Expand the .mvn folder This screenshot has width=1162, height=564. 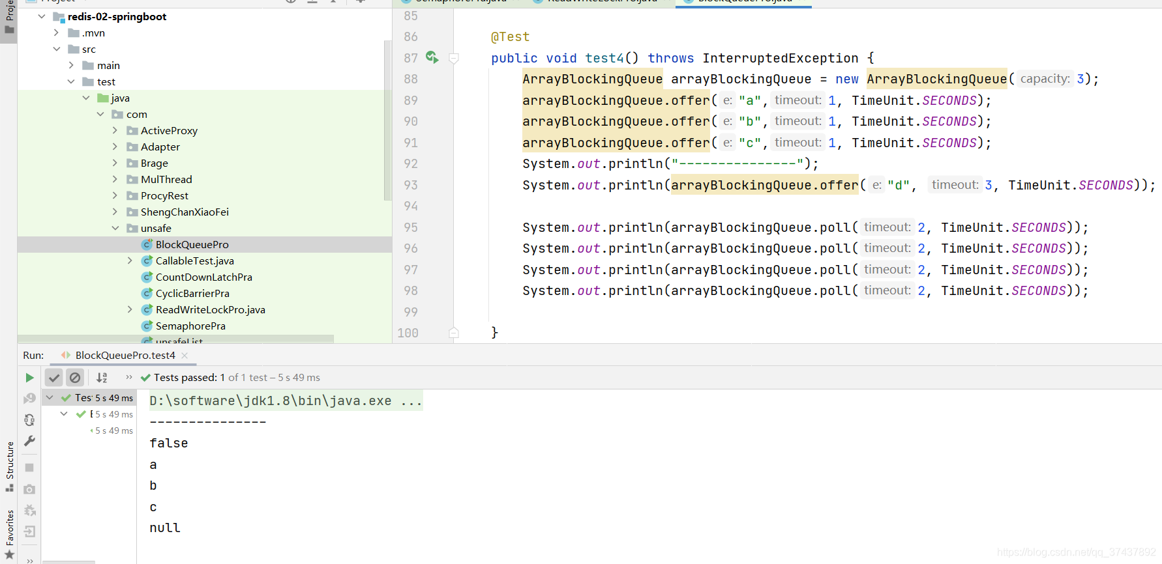56,33
